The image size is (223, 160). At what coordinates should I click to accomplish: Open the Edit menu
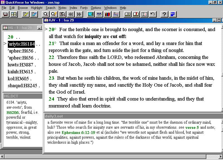point(12,8)
